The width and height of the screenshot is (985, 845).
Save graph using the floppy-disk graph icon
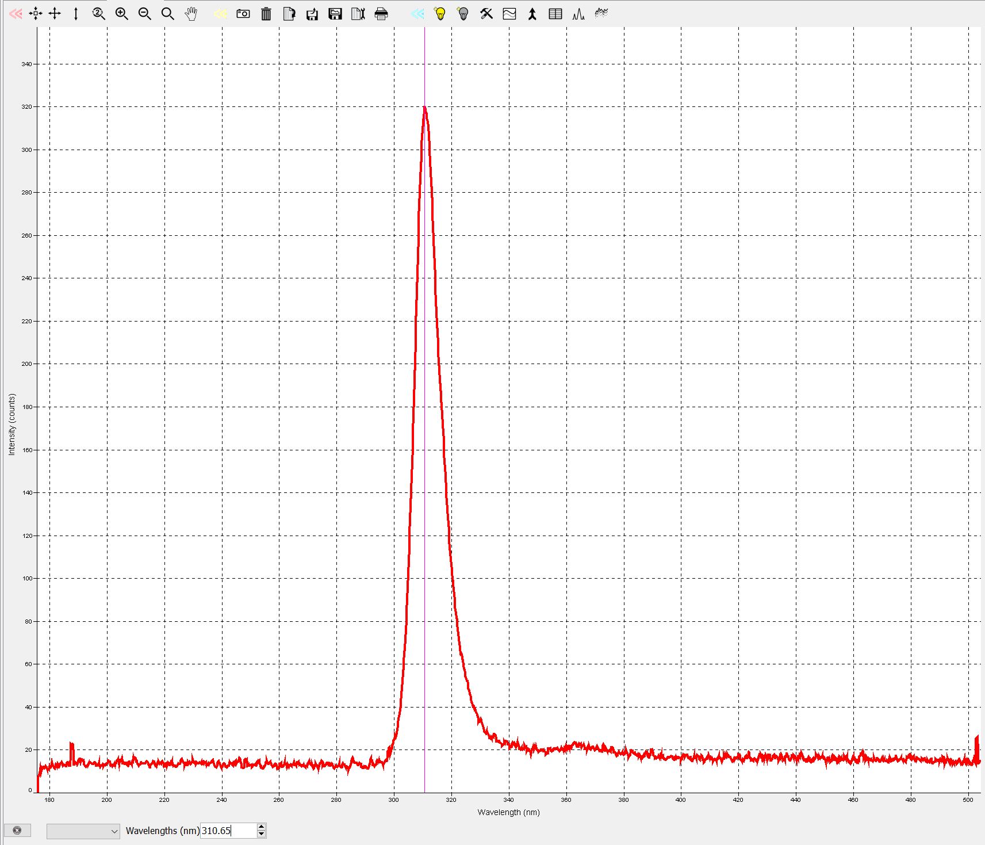pos(335,14)
